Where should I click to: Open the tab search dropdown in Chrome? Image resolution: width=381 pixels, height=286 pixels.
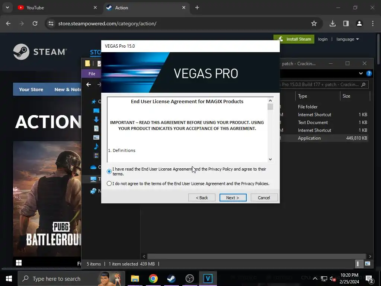pyautogui.click(x=7, y=7)
